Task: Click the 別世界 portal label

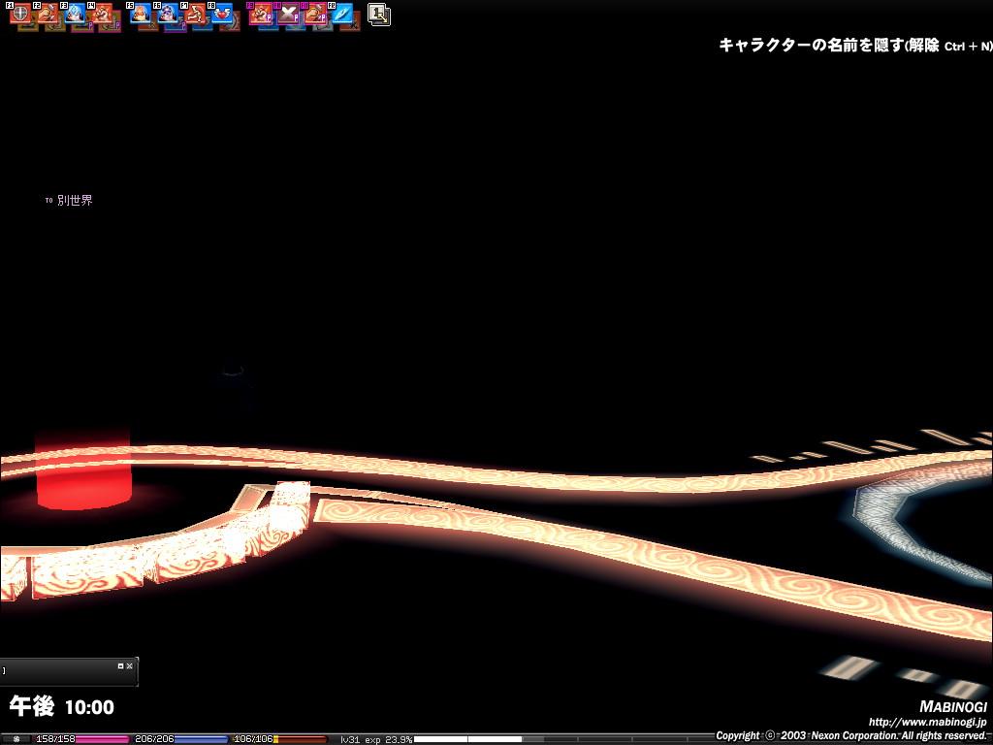Action: click(x=75, y=200)
